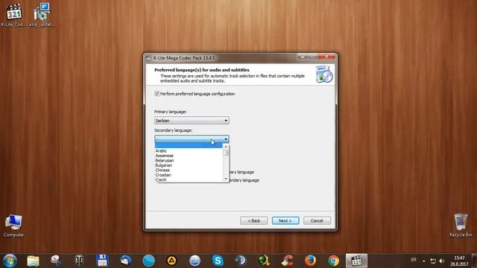Toggle Perform preferred language configuration checkbox
The height and width of the screenshot is (268, 477).
(x=157, y=94)
